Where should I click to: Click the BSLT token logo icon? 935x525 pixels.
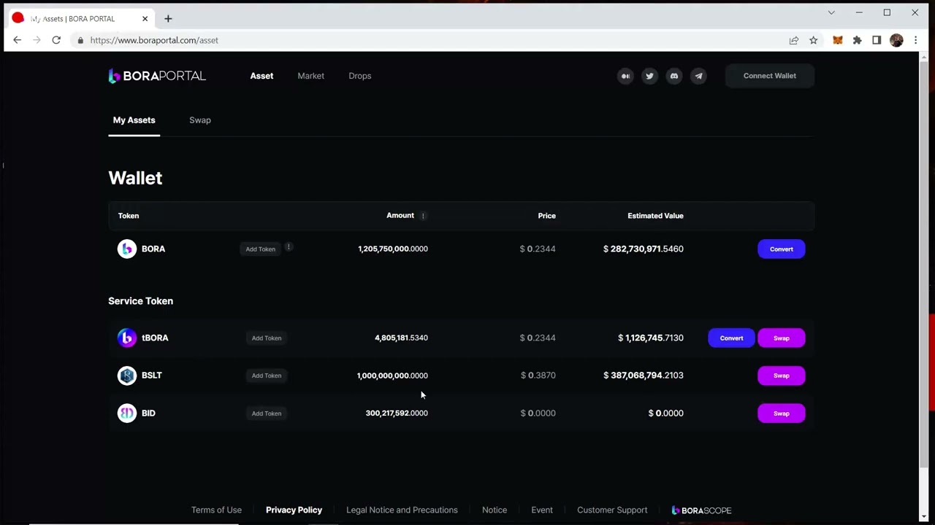127,376
